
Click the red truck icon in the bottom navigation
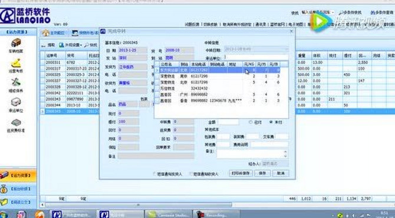tap(4, 175)
